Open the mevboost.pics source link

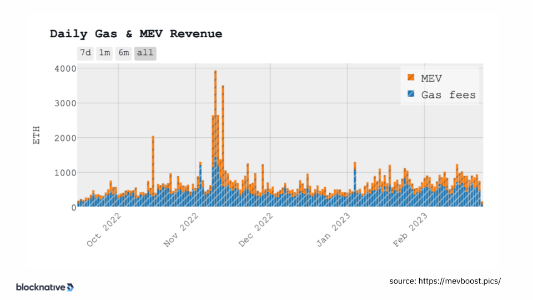pyautogui.click(x=459, y=281)
